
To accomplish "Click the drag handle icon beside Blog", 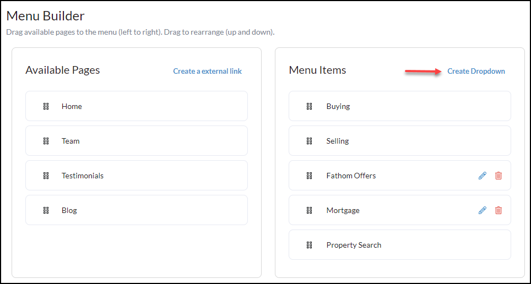I will tap(46, 210).
